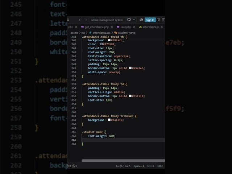This screenshot has width=232, height=174.
Task: Click the class symbol icon before .student-name
Action: point(116,33)
